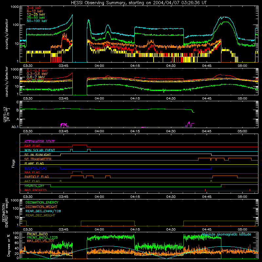262x262 pixels.
Task: Click the NON_SOLAR_EVENT flag label
Action: [40, 150]
